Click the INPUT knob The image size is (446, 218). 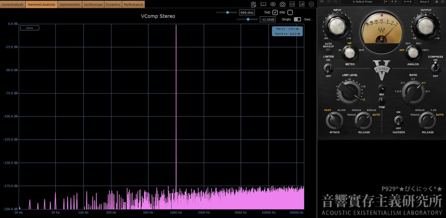click(x=337, y=26)
